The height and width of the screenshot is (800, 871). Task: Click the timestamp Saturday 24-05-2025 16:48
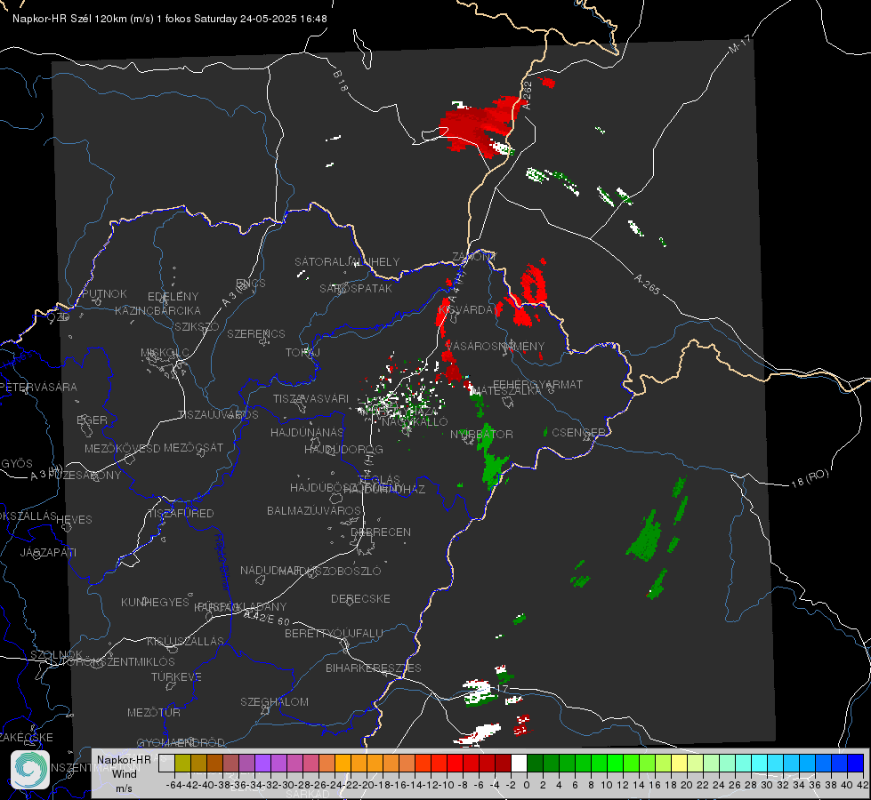261,19
